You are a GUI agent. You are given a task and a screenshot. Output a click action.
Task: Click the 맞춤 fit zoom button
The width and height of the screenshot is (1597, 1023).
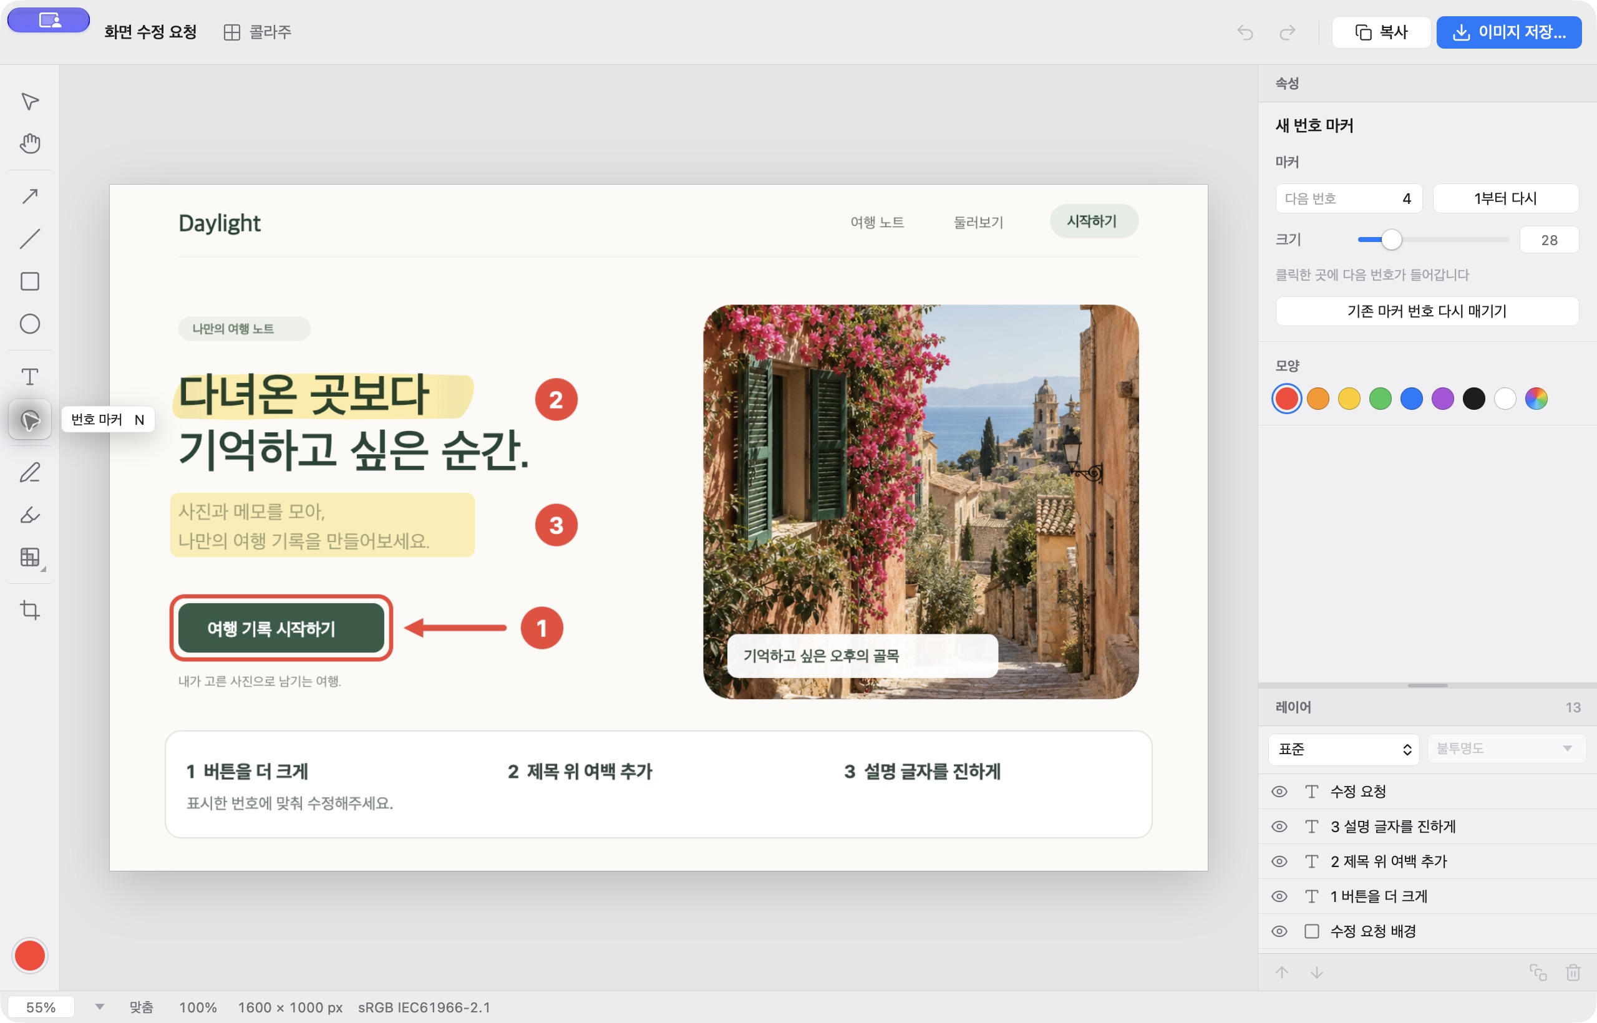point(141,1007)
